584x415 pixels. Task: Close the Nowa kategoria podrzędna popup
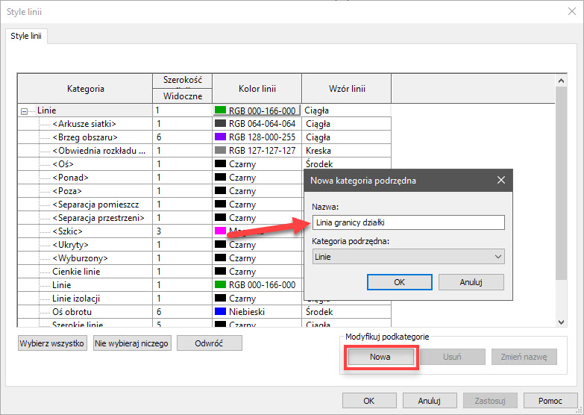coord(500,180)
